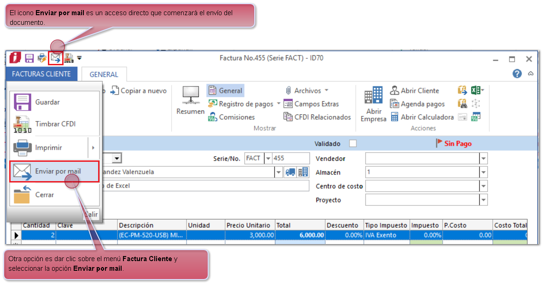This screenshot has height=285, width=543.
Task: Collapse the ribbon with the chevron
Action: [531, 74]
